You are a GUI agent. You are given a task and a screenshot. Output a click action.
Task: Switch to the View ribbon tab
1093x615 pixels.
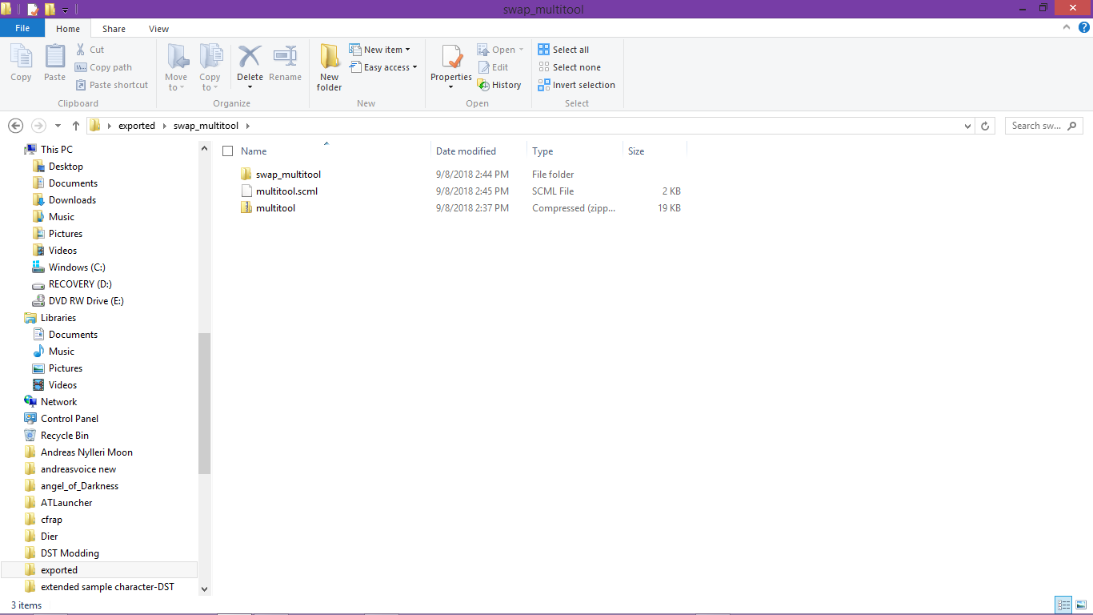158,29
